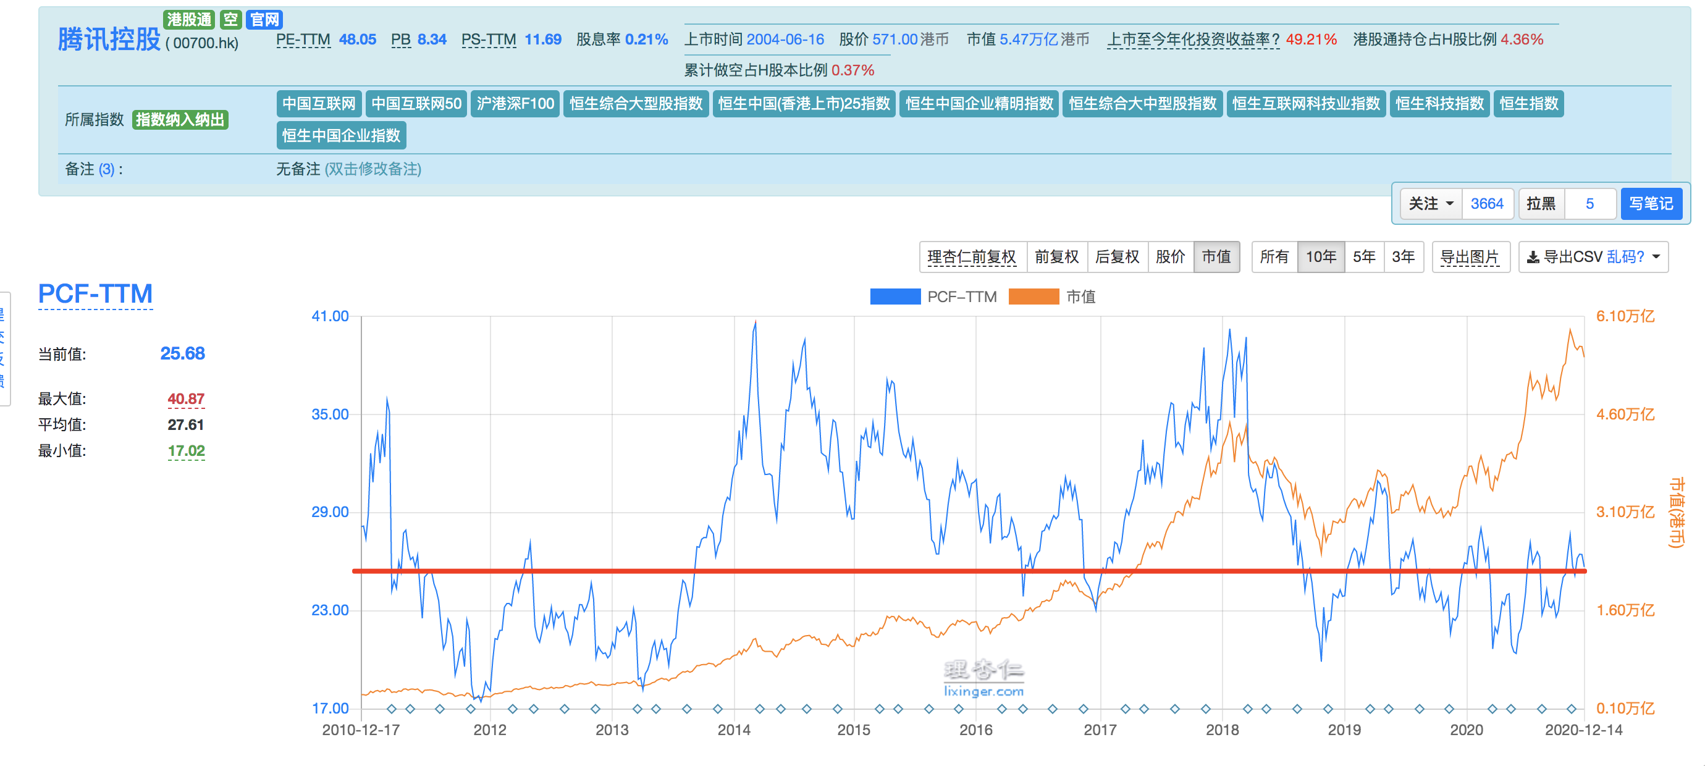This screenshot has width=1705, height=766.
Task: Open the 恒生科技指数 tag
Action: [x=1439, y=104]
